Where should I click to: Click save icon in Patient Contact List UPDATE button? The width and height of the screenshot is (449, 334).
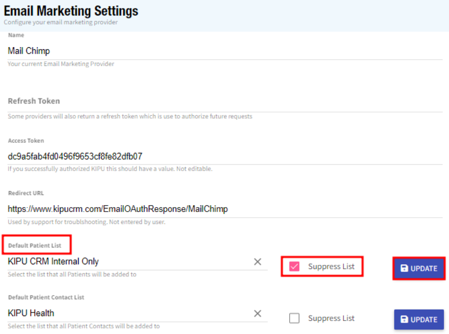tap(404, 320)
